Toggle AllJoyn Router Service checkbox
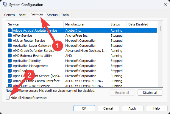The image size is (170, 114). 10,41
